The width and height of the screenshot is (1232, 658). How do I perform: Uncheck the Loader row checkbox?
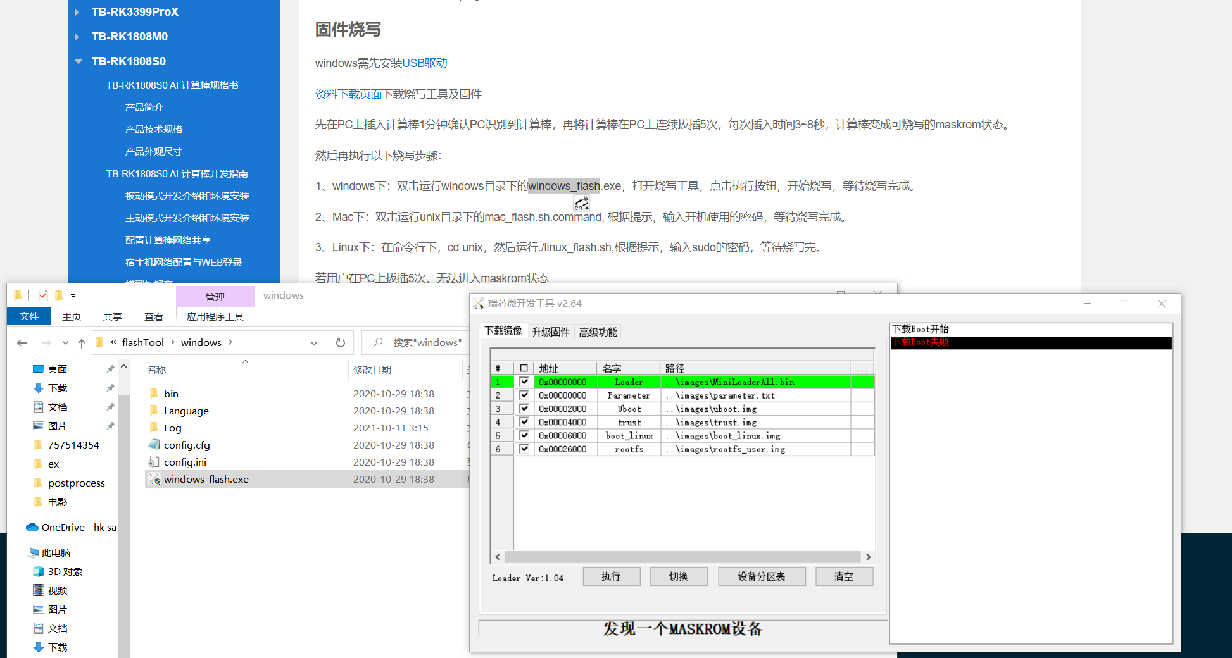click(524, 382)
